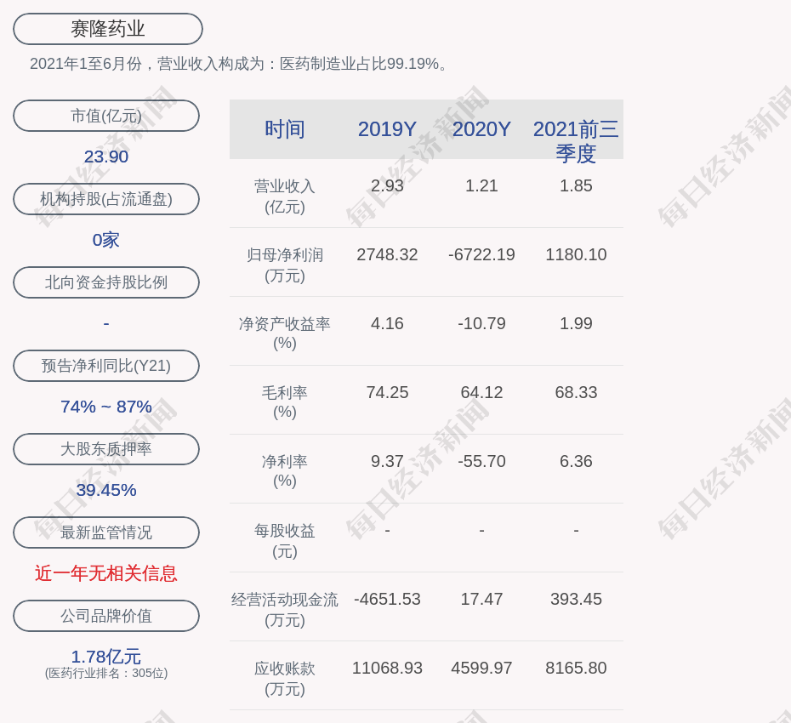The image size is (791, 723).
Task: Click the 最新监管情况 label pill
Action: click(x=106, y=532)
